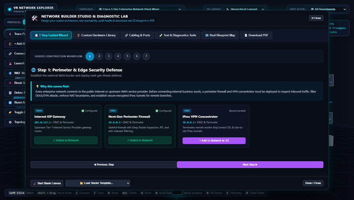Go to Previous Step

pos(104,165)
